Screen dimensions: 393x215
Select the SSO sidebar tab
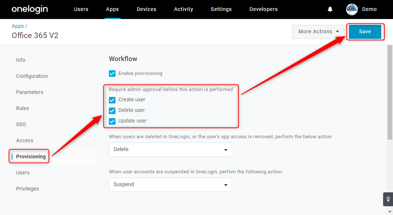point(21,124)
